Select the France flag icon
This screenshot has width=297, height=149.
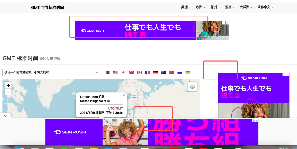pos(148,72)
